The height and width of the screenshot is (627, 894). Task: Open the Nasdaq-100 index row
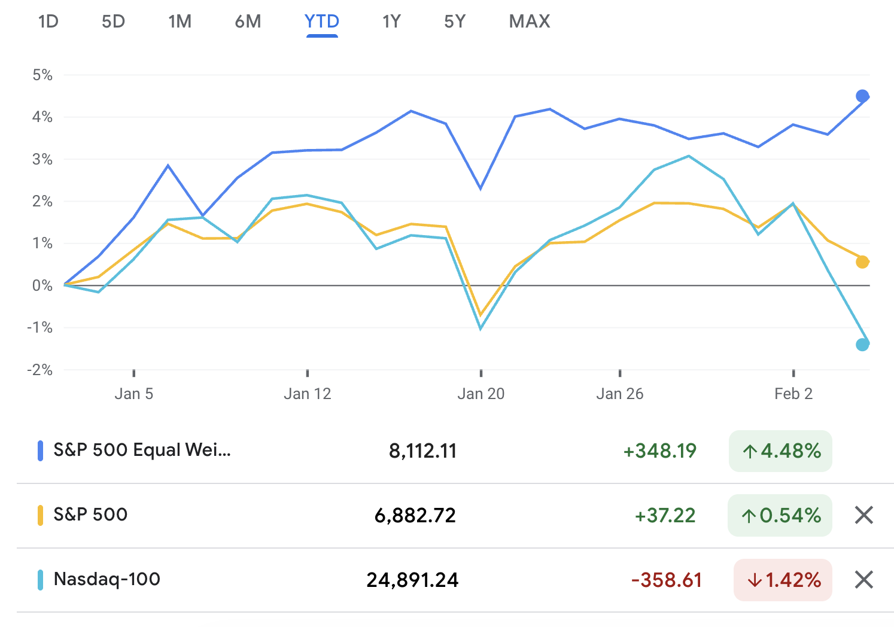(107, 579)
